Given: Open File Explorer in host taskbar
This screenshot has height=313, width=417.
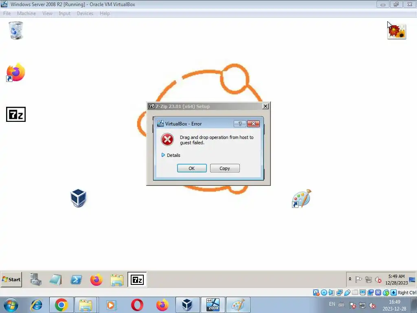Looking at the screenshot, I should pyautogui.click(x=86, y=305).
